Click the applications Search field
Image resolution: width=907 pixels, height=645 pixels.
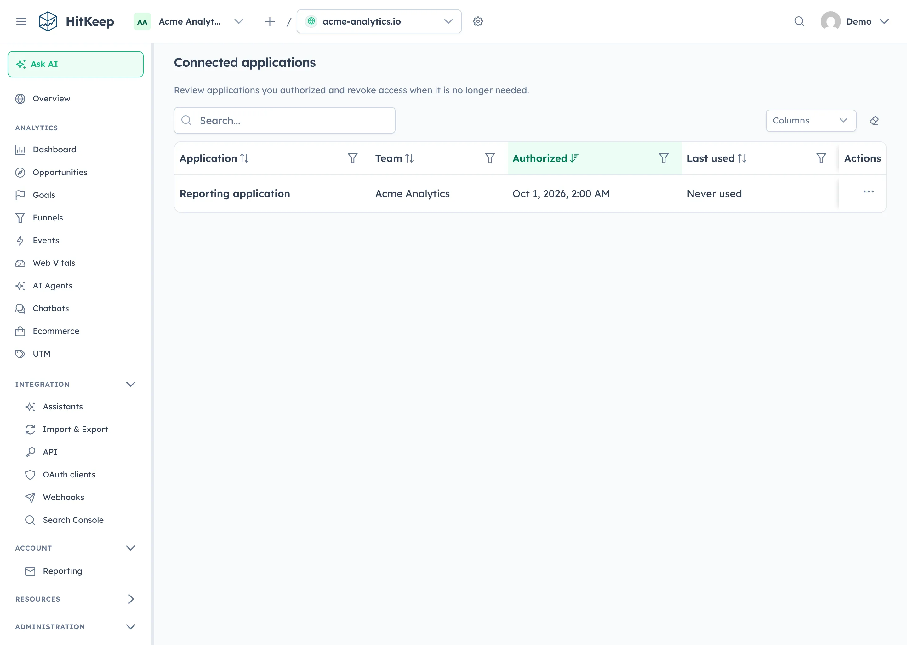click(x=284, y=120)
